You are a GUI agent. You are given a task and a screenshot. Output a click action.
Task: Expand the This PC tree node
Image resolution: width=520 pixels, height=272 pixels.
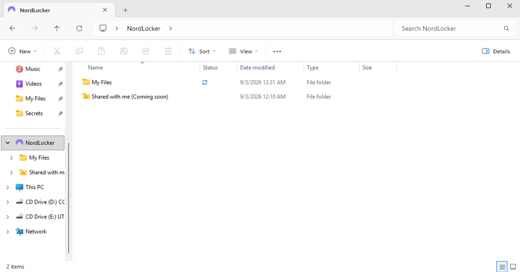8,187
